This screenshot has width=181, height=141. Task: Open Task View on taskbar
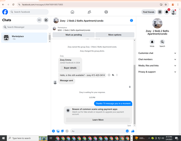coord(51,138)
